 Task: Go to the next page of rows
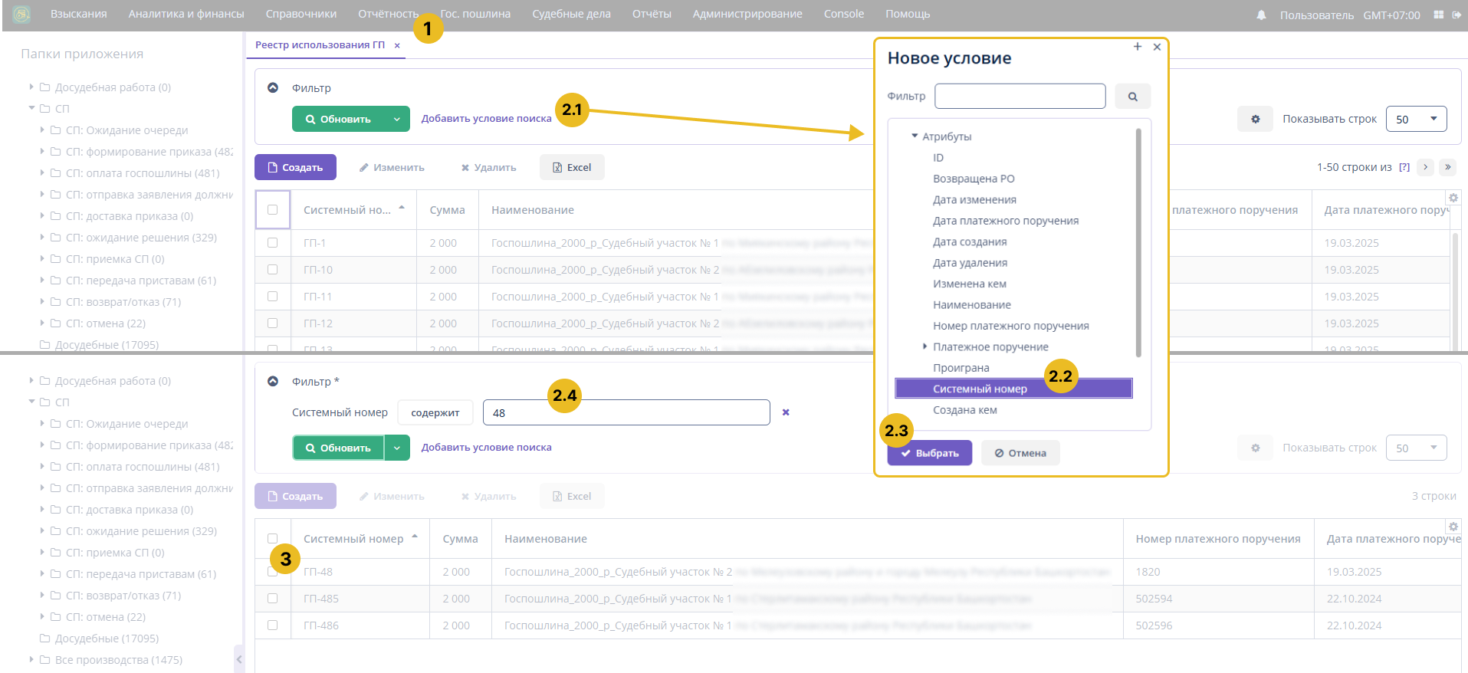click(1426, 167)
